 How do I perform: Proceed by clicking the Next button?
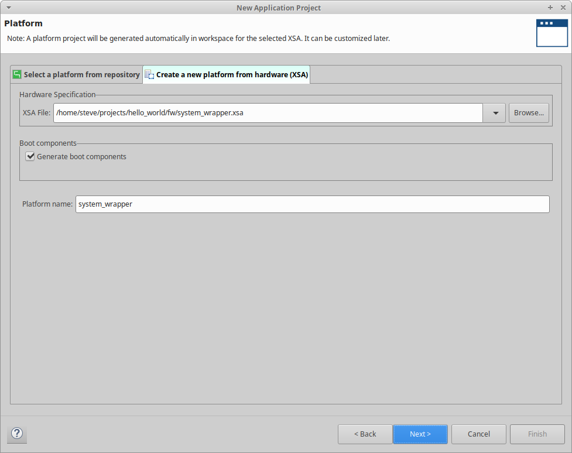(x=420, y=434)
